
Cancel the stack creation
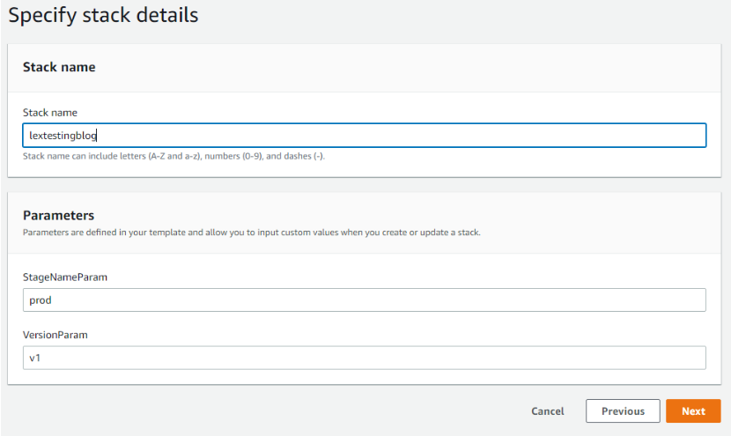coord(547,411)
